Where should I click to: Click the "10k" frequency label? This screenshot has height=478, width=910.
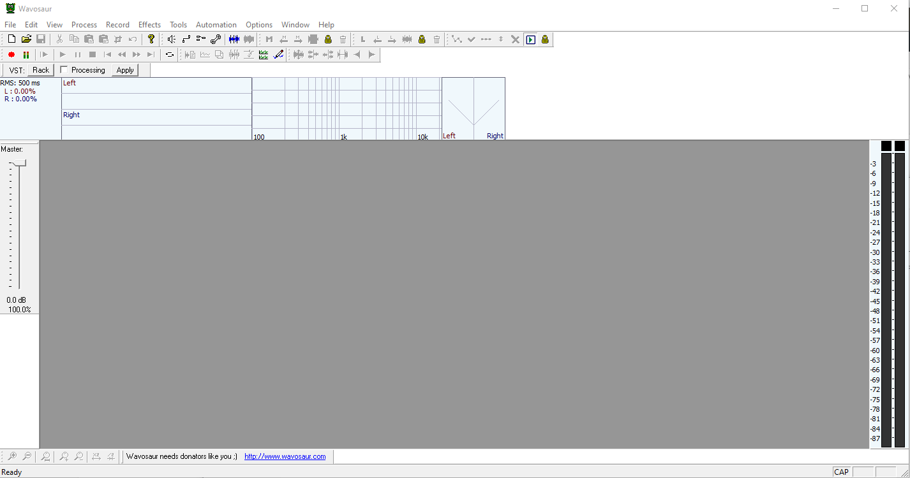point(423,136)
